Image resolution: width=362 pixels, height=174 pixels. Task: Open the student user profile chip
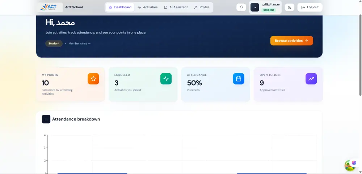click(265, 7)
